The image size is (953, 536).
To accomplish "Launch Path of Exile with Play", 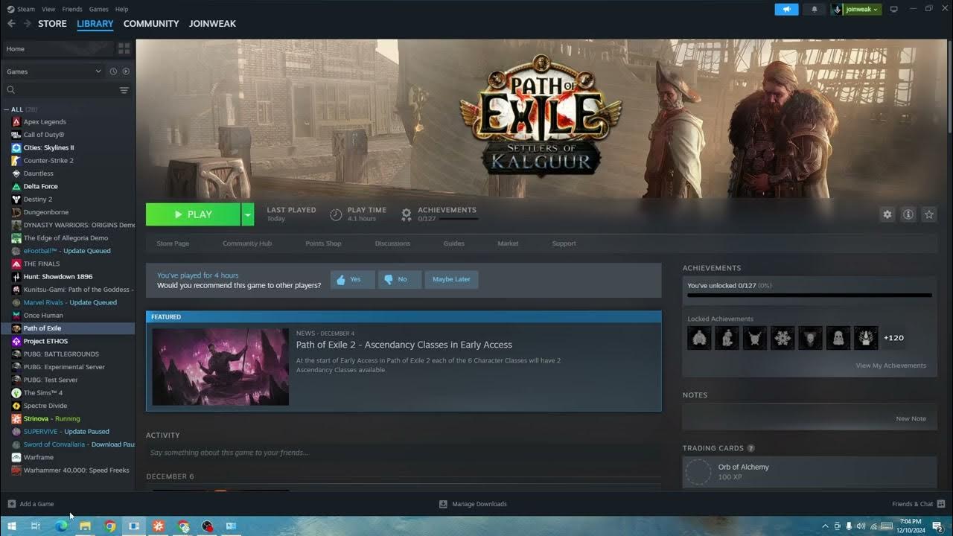I will click(x=193, y=214).
